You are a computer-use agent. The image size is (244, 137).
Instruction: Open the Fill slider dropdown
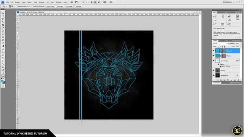tap(241, 46)
